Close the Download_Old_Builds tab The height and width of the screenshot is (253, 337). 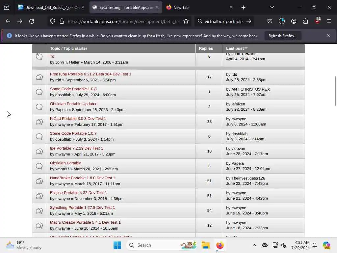[x=83, y=8]
